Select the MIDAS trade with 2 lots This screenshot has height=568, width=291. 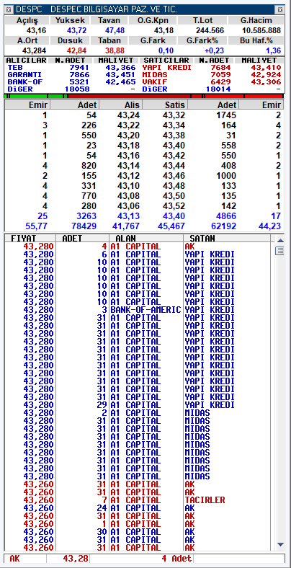click(x=138, y=413)
